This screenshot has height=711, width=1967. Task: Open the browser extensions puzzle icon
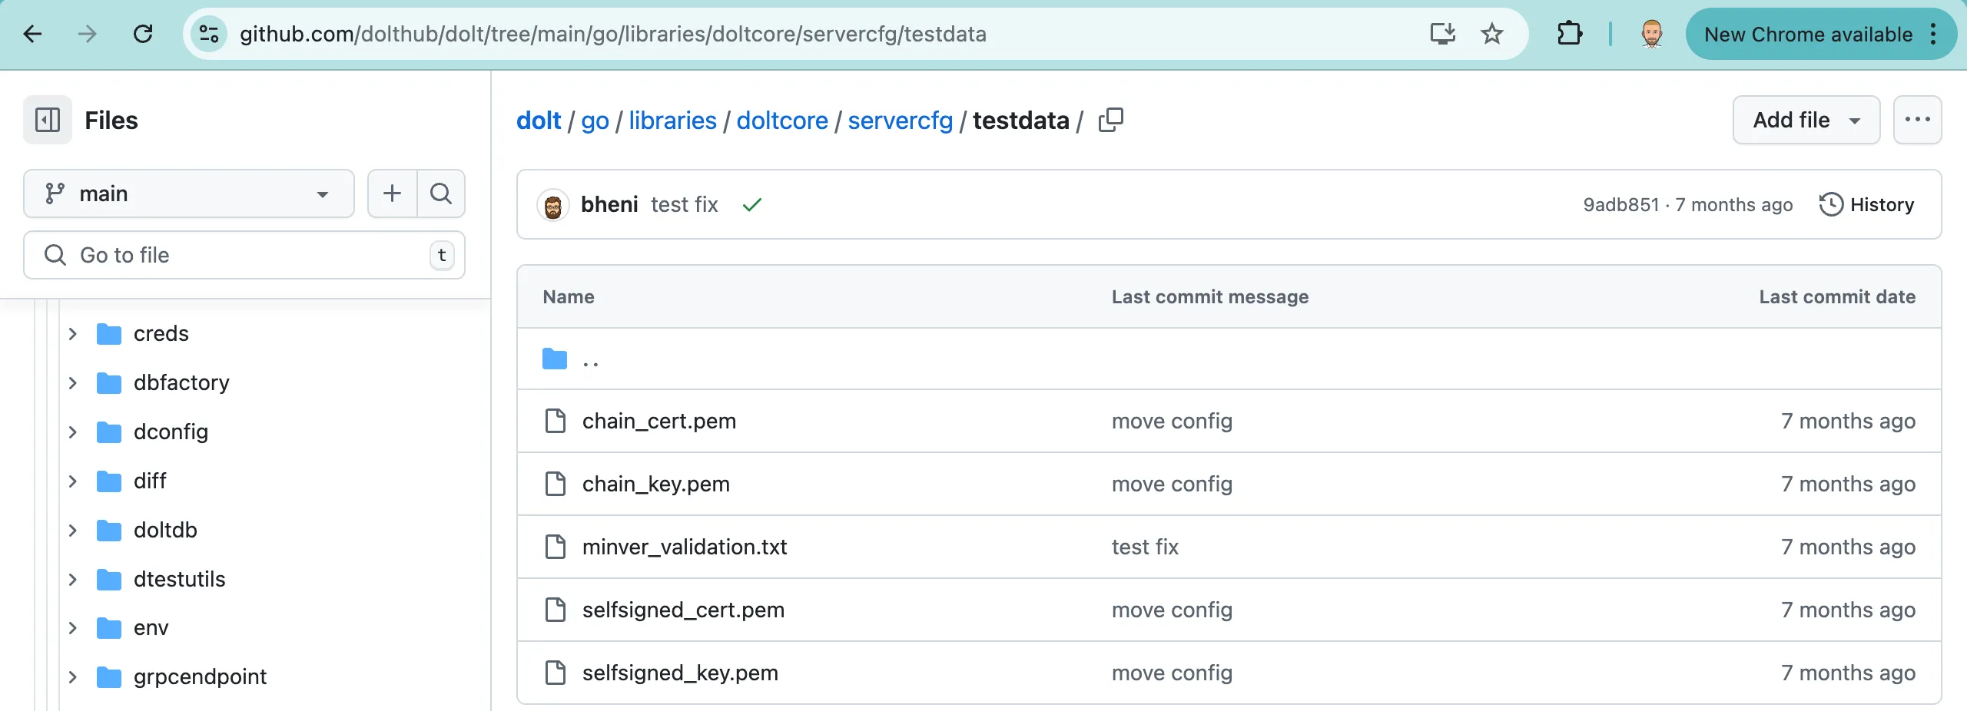[x=1570, y=34]
